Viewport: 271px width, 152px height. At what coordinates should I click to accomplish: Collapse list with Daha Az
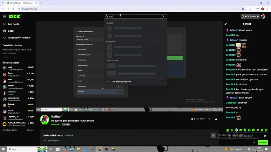coord(30,130)
